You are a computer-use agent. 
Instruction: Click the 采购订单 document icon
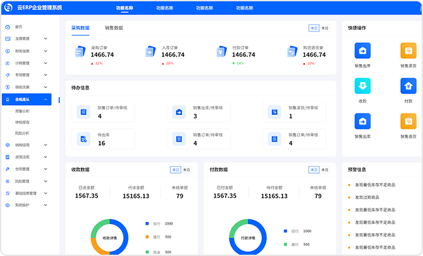point(80,51)
